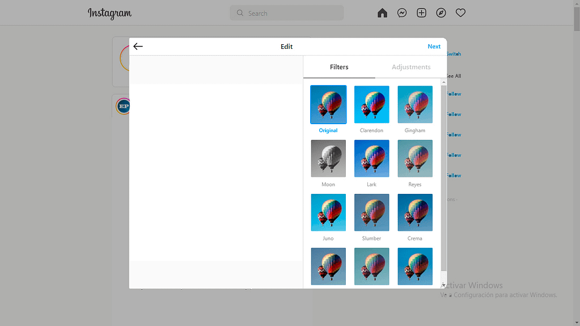This screenshot has height=326, width=580.
Task: Apply the Reyes filter thumbnail
Action: point(415,158)
